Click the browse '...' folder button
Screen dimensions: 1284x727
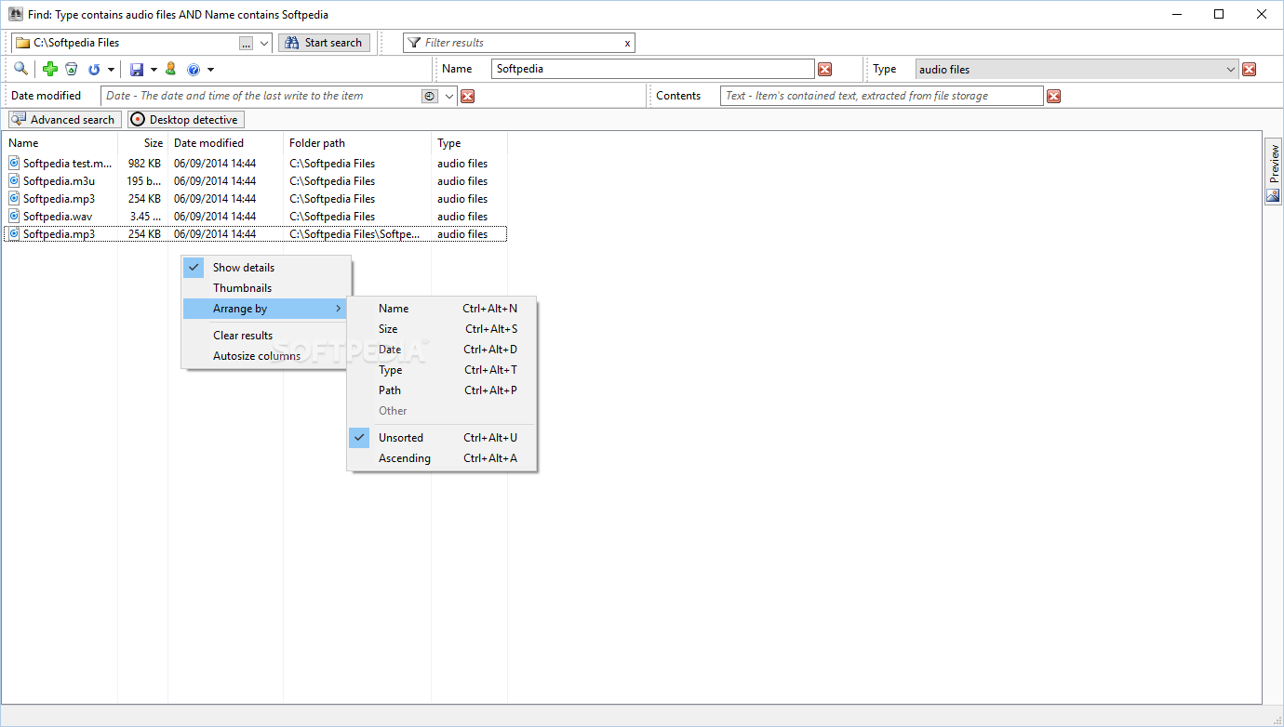point(246,43)
